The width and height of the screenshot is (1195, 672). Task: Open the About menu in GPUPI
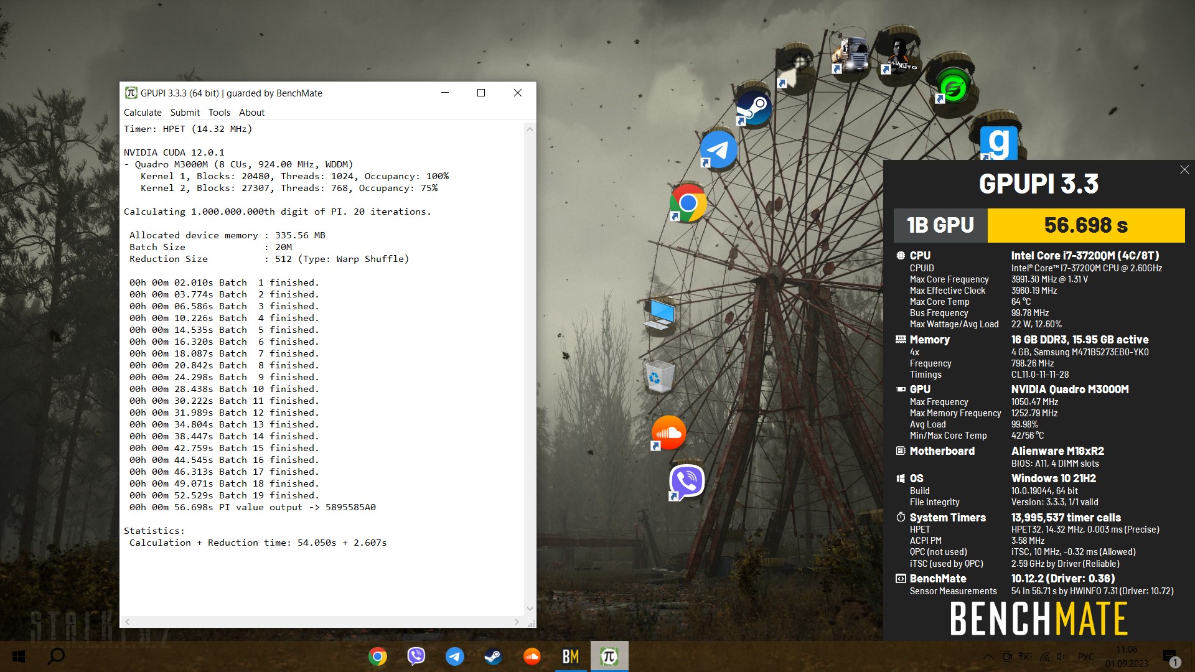(251, 113)
